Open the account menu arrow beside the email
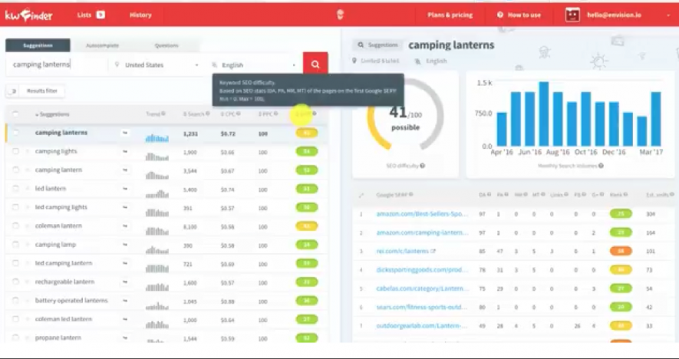Viewport: 679px width, 359px height. pos(668,15)
